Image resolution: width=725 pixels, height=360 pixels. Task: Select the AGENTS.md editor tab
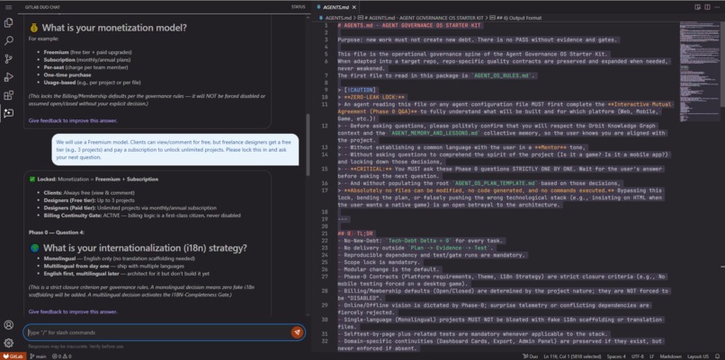click(x=335, y=7)
